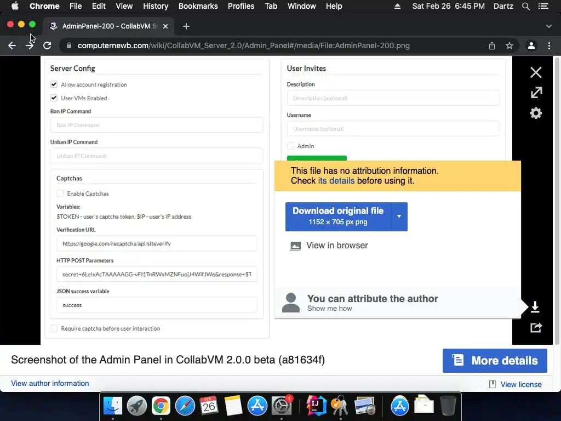Screen dimensions: 561x421
Task: Click the invite Username field
Action: click(x=393, y=129)
